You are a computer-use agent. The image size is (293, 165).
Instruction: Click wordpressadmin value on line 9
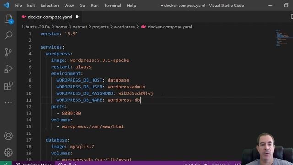click(126, 87)
